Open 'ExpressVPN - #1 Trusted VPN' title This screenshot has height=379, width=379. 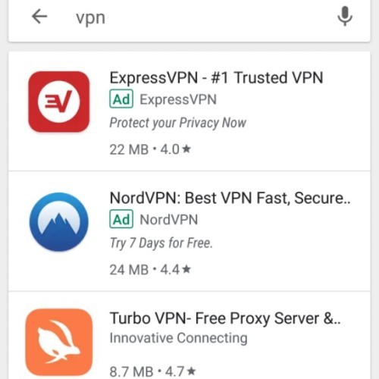click(216, 77)
